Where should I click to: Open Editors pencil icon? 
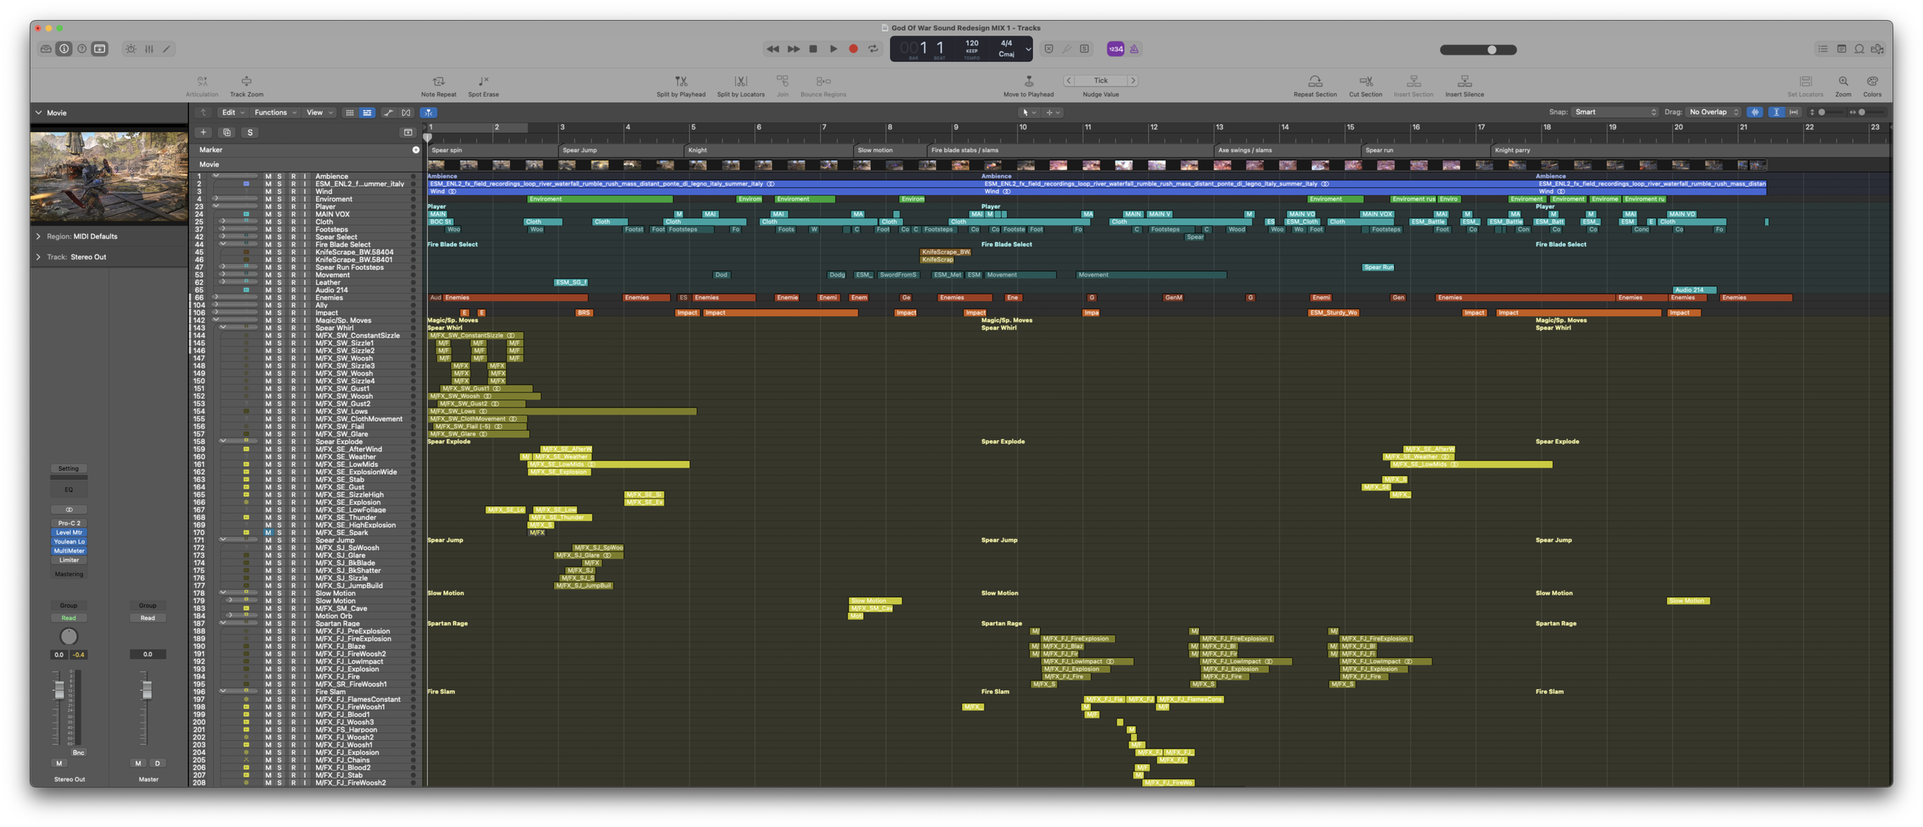click(x=167, y=49)
